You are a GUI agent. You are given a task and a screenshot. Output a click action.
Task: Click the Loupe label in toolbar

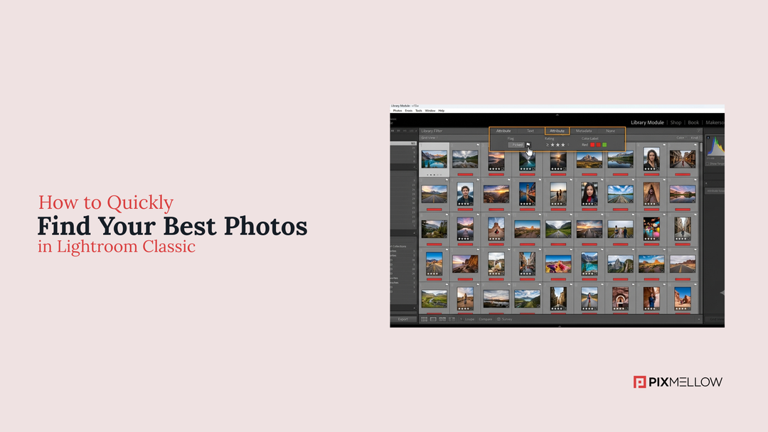[x=470, y=319]
